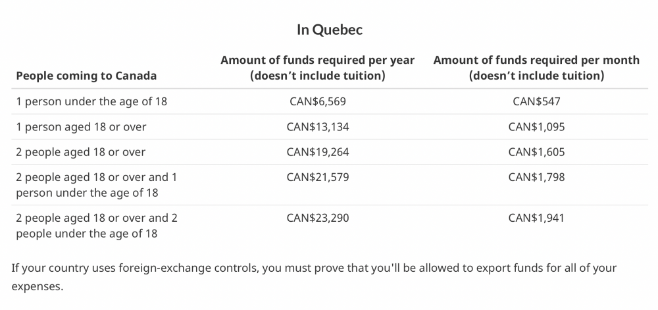This screenshot has width=658, height=310.
Task: Select the "1 person aged 18 or over" row label
Action: pyautogui.click(x=81, y=126)
